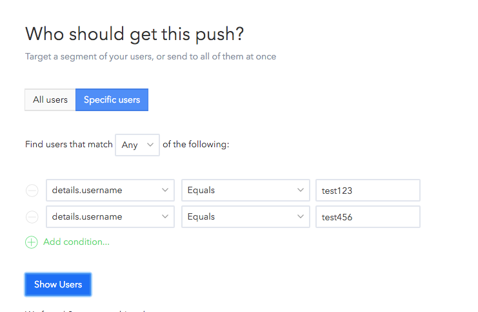Click the Add condition... link

[76, 242]
